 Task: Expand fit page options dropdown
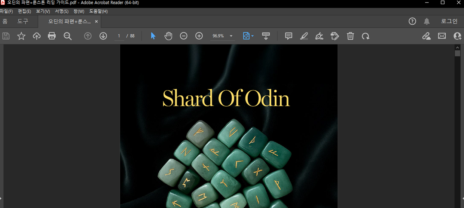(x=253, y=36)
